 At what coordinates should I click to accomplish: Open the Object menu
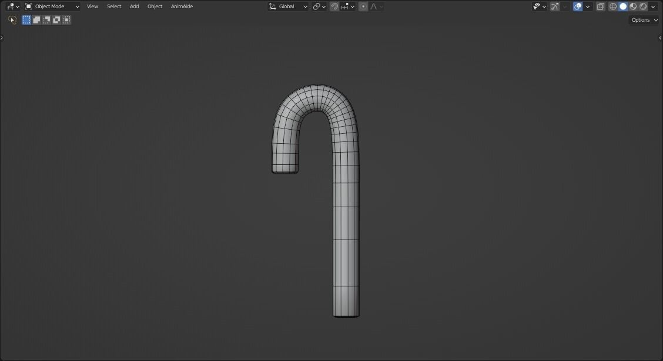click(x=155, y=6)
